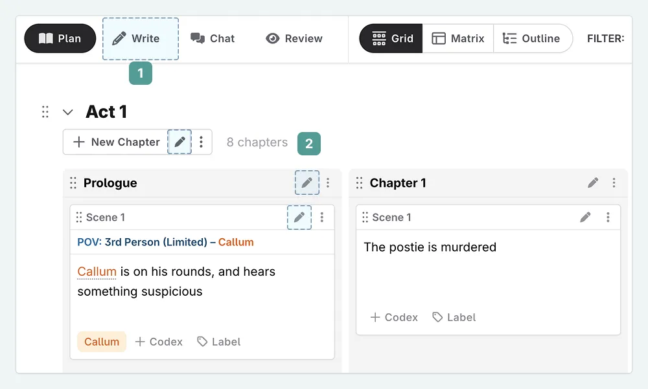This screenshot has height=389, width=648.
Task: Open the Plan tab
Action: pyautogui.click(x=60, y=38)
